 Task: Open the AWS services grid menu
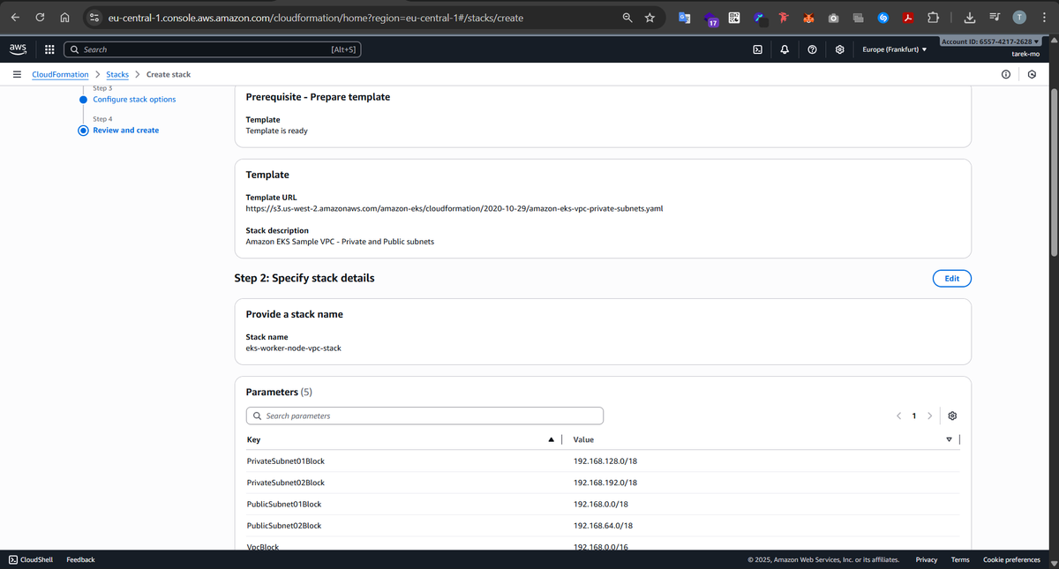[x=49, y=49]
